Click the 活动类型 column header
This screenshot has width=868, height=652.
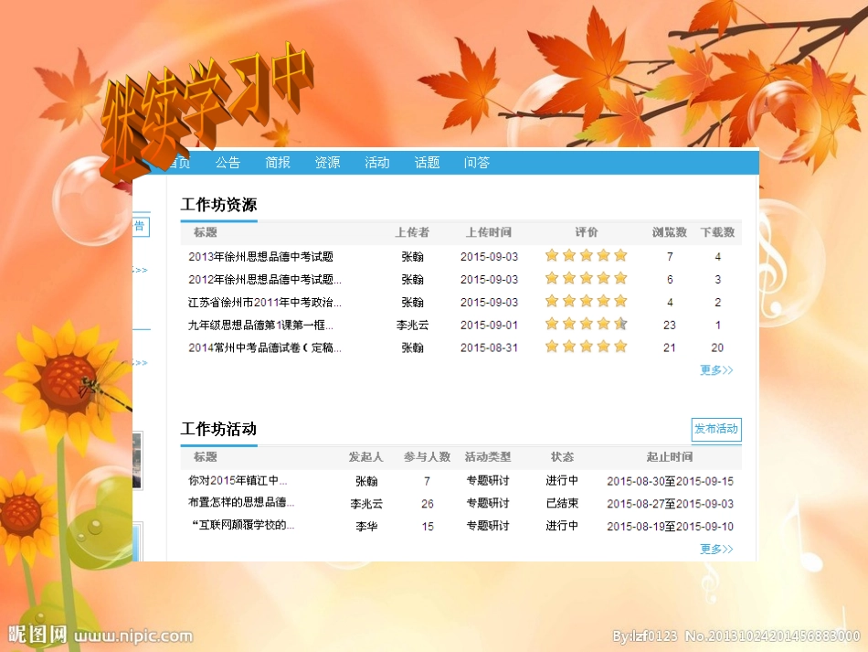(x=488, y=457)
